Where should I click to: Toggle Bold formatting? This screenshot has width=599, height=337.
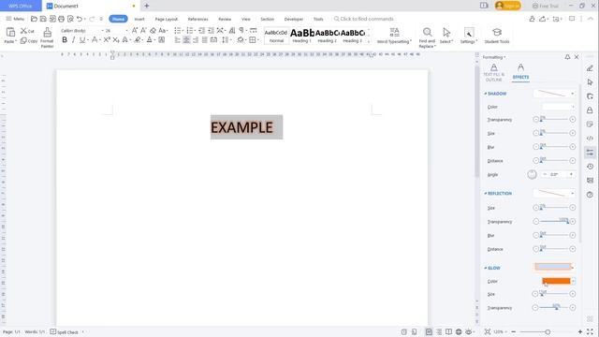click(x=65, y=39)
